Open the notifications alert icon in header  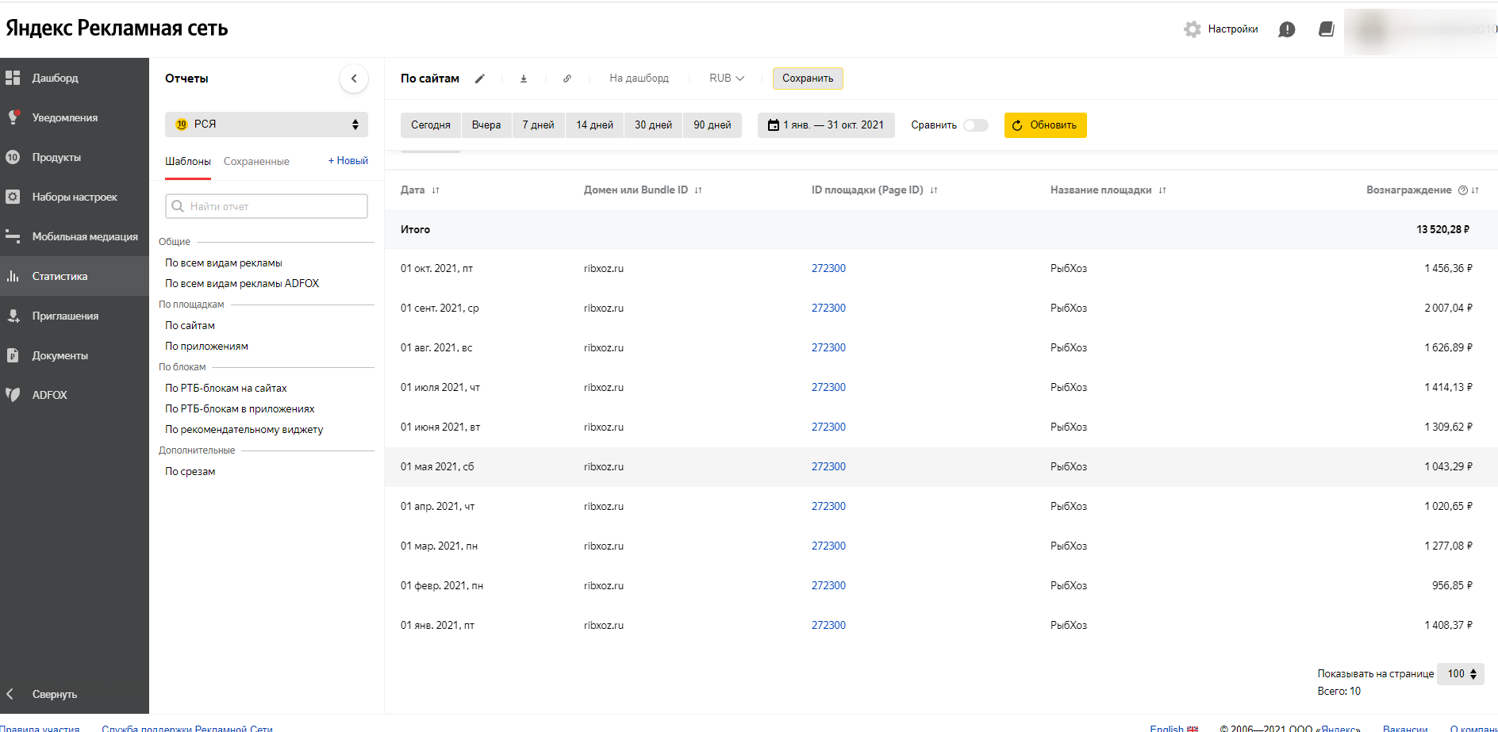(1286, 29)
